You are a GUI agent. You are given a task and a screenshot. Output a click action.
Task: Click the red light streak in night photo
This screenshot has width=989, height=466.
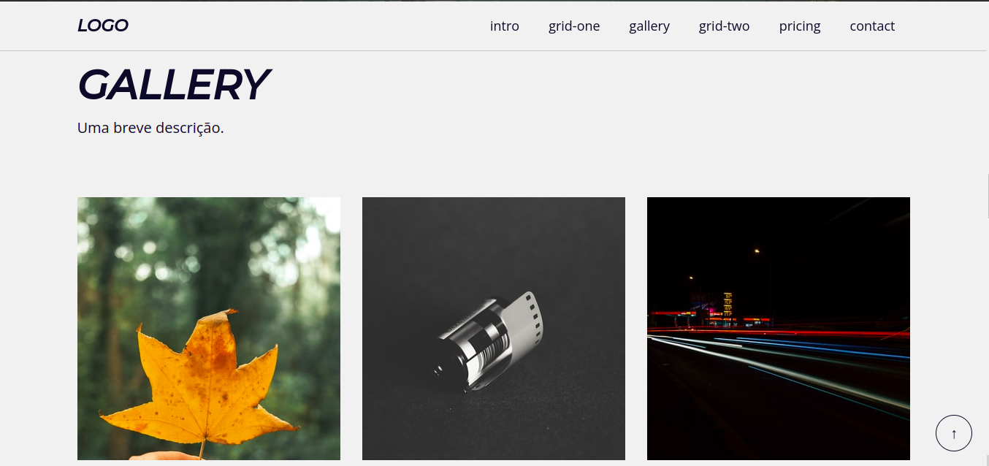(779, 332)
